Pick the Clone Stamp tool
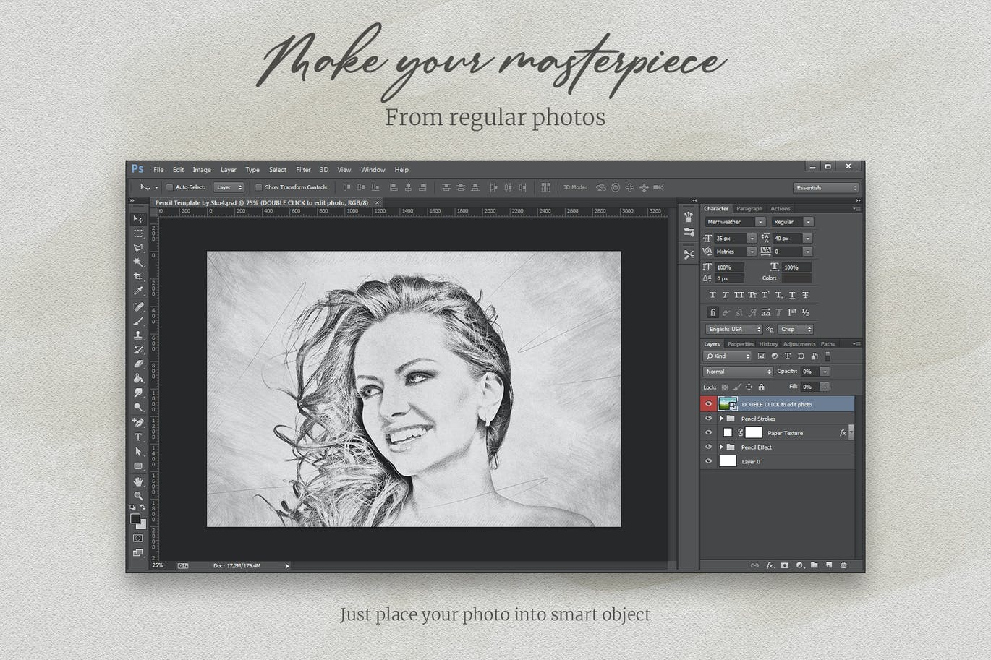The width and height of the screenshot is (991, 660). 138,335
